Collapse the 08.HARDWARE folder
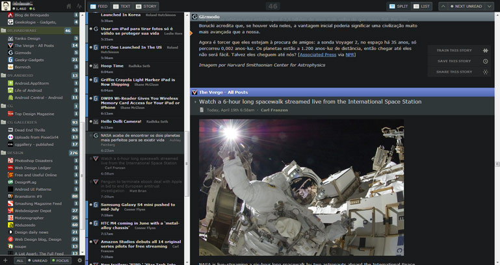 [x=3, y=31]
